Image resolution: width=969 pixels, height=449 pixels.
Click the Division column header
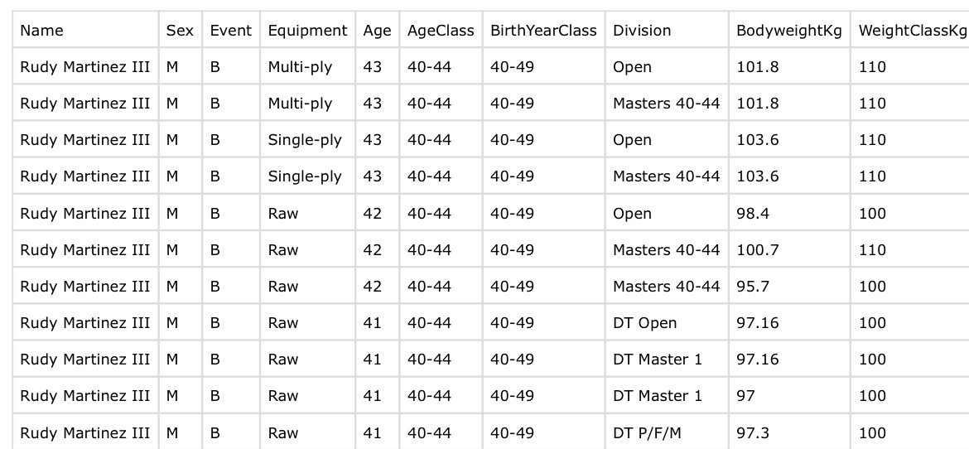(642, 31)
